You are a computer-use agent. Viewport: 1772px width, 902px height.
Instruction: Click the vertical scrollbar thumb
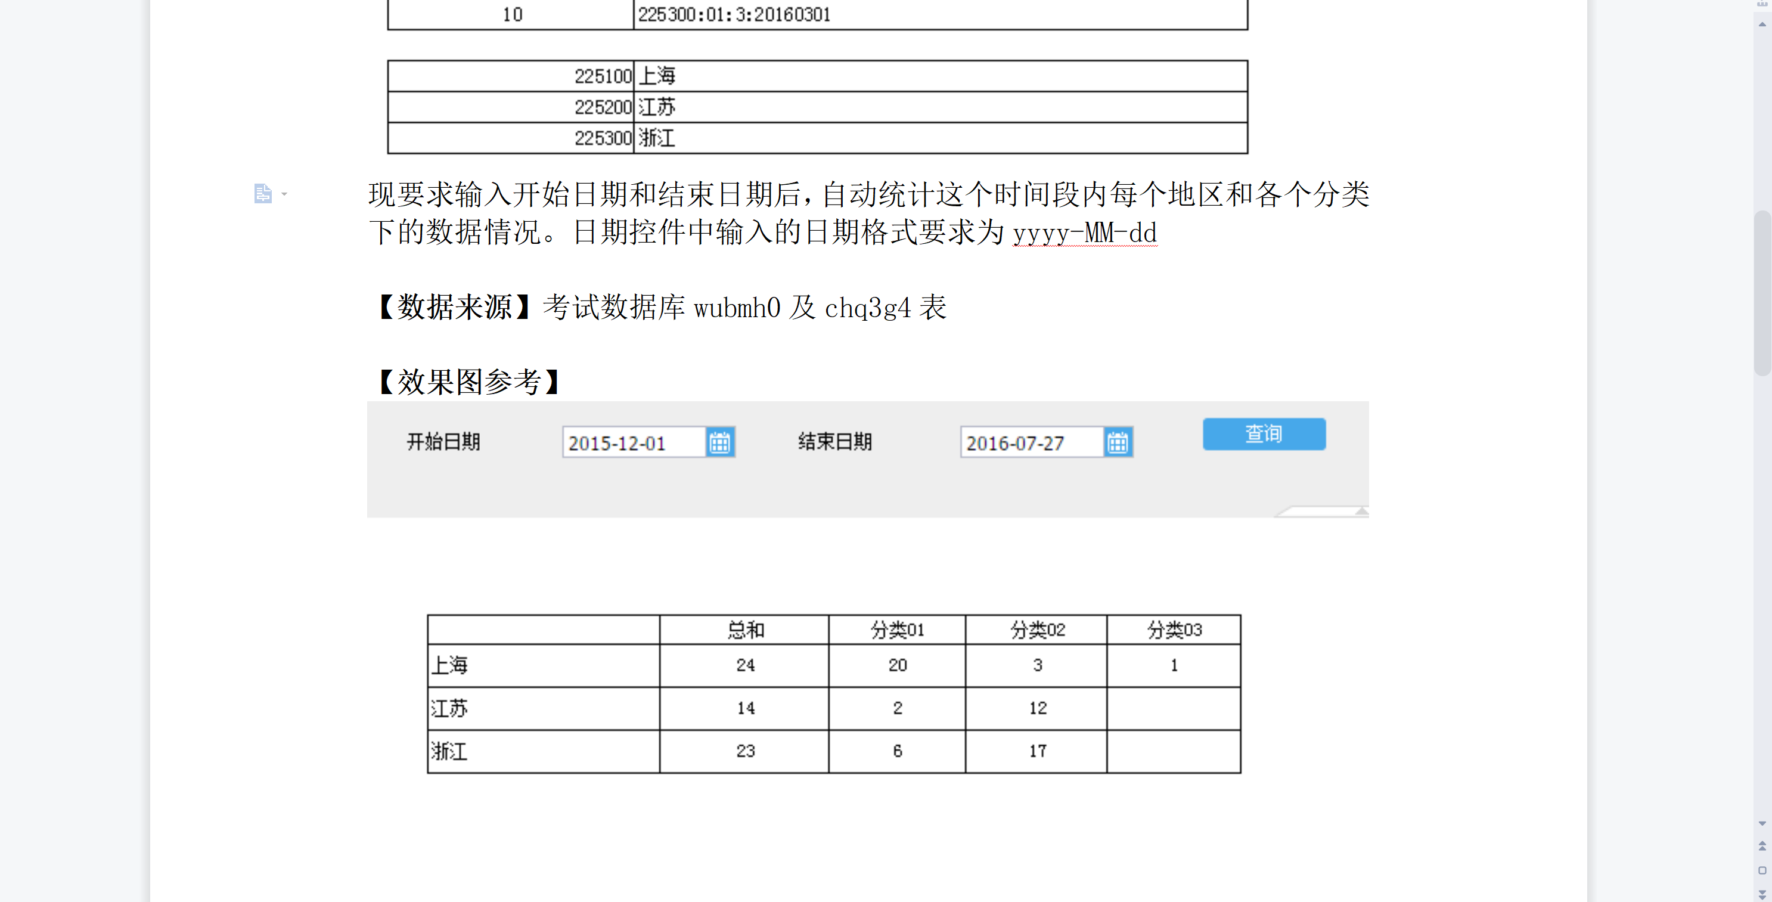(1762, 293)
